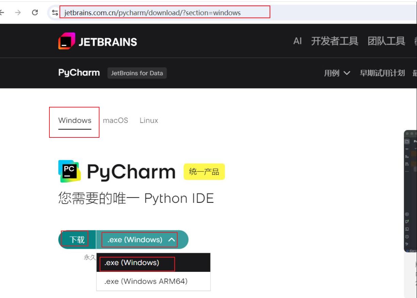Open the AI link in header
The width and height of the screenshot is (417, 298).
pos(297,42)
